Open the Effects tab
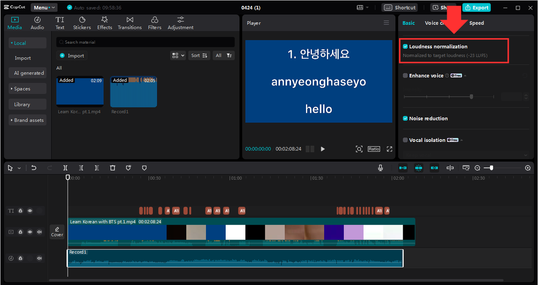This screenshot has width=538, height=285. pos(105,23)
